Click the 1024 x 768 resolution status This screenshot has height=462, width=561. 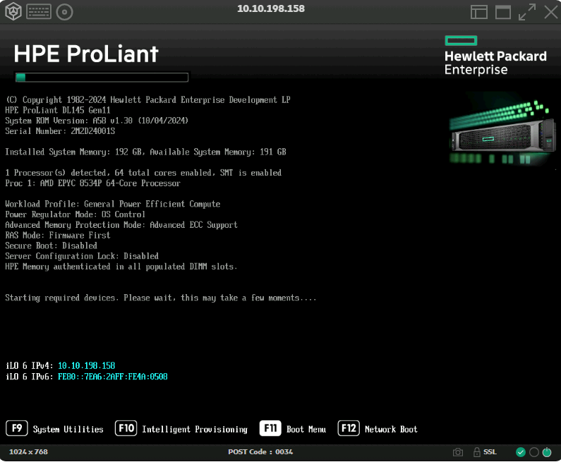[x=28, y=452]
